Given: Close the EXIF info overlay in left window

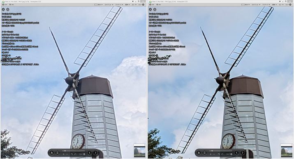Looking at the screenshot, I should coord(3,9).
